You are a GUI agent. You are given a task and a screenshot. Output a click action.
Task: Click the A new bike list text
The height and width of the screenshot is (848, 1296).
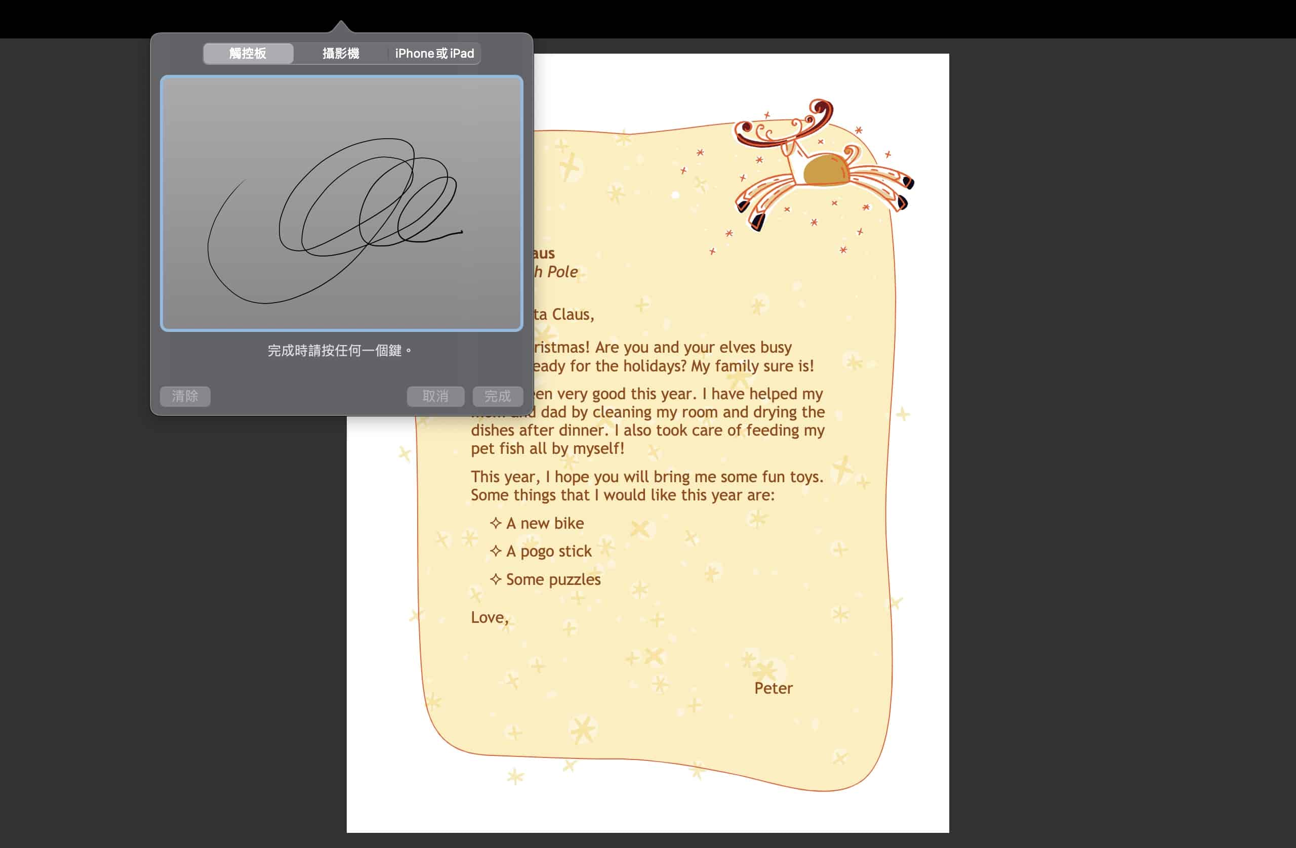click(x=545, y=523)
